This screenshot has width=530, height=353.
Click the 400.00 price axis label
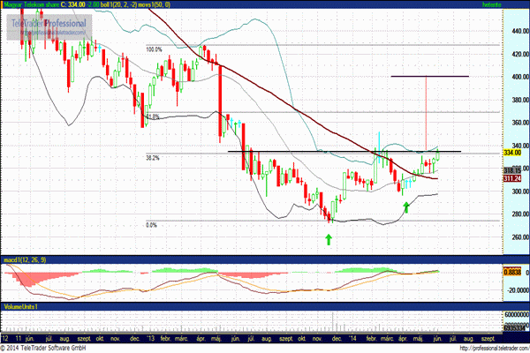point(520,77)
